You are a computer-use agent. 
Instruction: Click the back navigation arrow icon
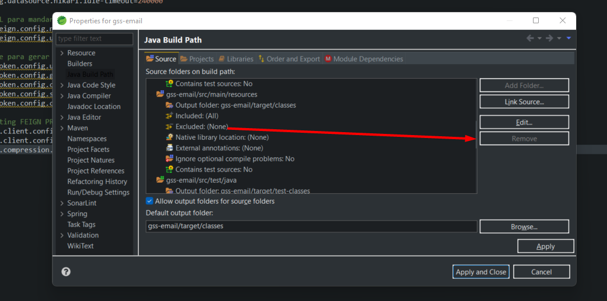point(530,38)
